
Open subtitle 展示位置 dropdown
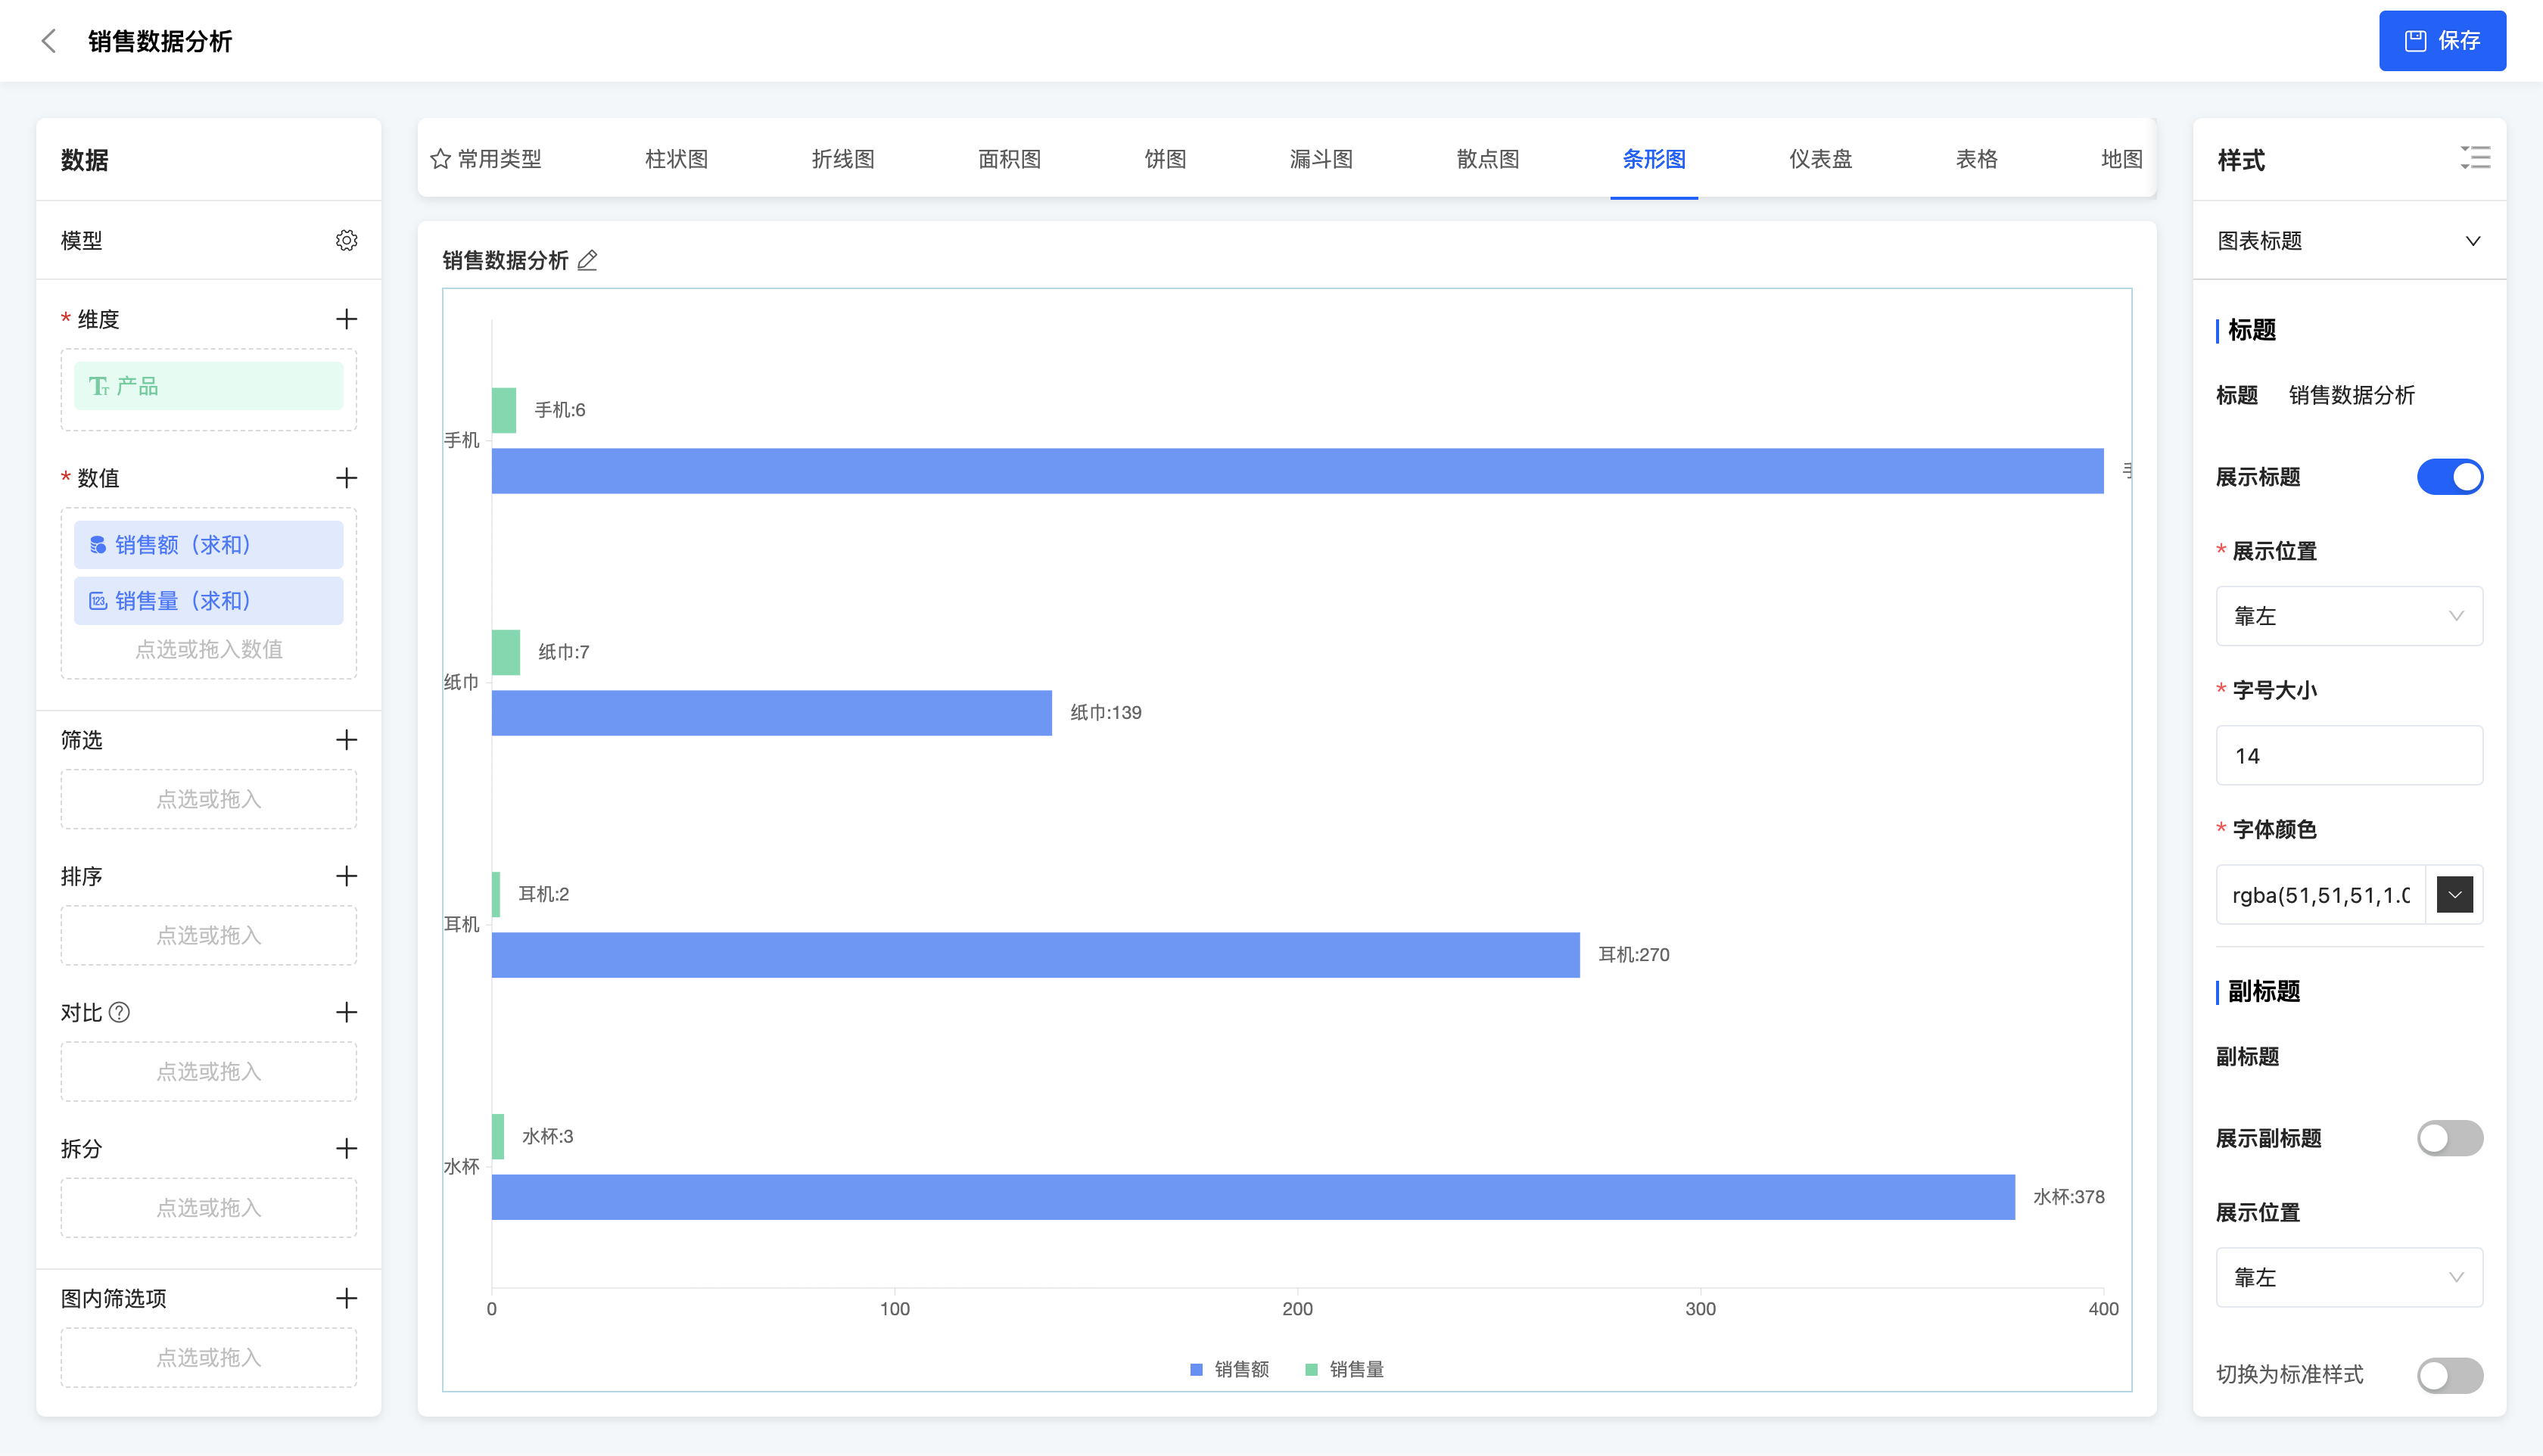coord(2348,1277)
